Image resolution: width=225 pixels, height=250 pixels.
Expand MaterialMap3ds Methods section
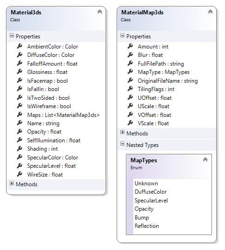pos(122,132)
